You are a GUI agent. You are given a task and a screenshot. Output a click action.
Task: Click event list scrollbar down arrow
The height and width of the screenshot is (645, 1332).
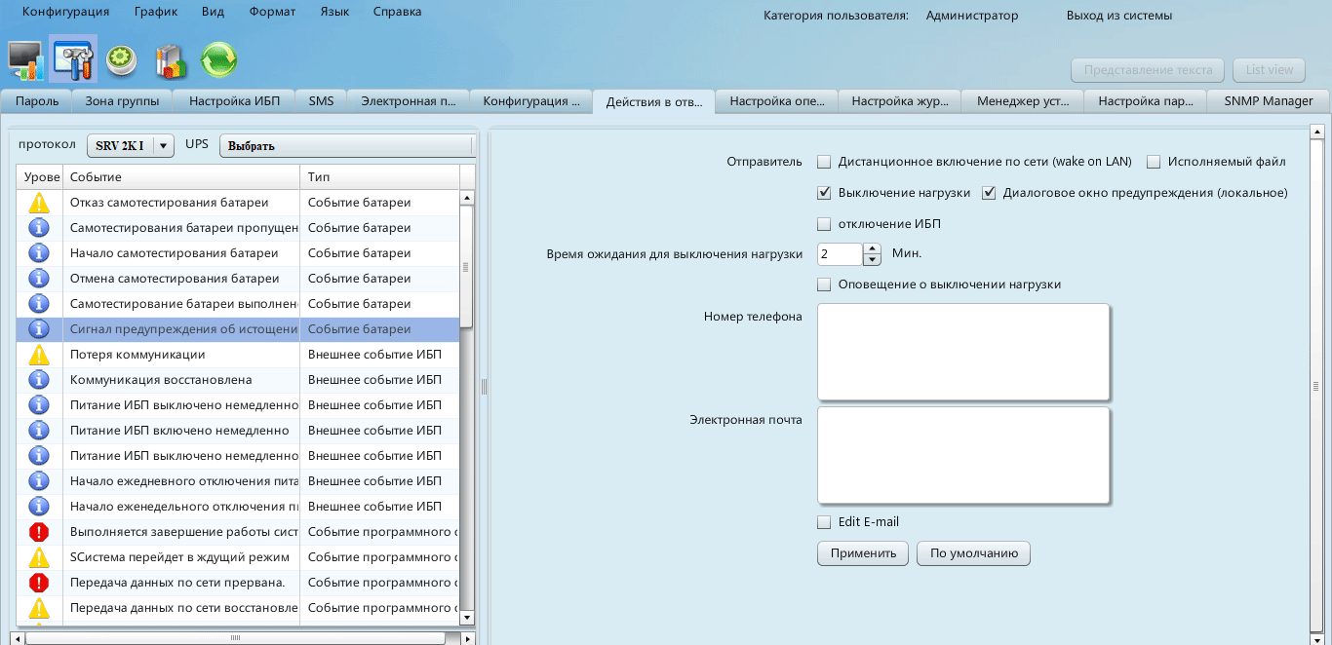(x=466, y=617)
